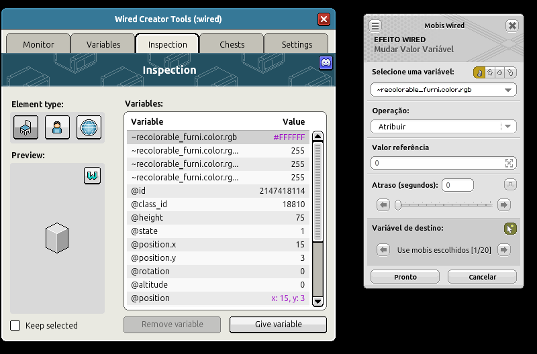Choose user variable source (second icon)
This screenshot has width=537, height=354.
490,72
